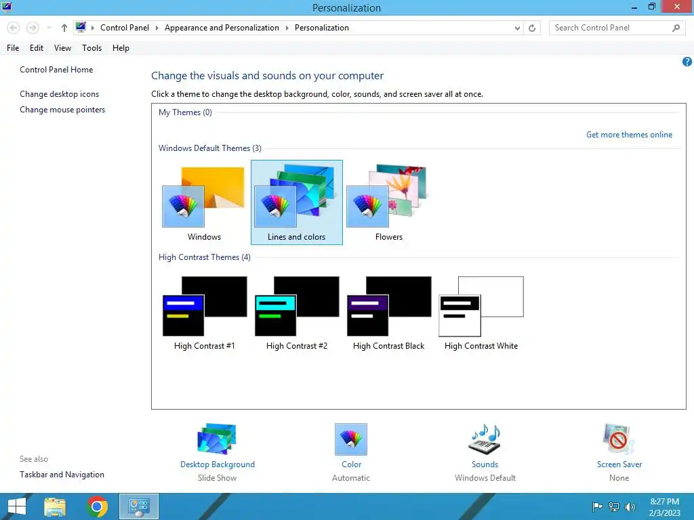Apply the High Contrast #1 theme
The width and height of the screenshot is (694, 520).
(204, 313)
